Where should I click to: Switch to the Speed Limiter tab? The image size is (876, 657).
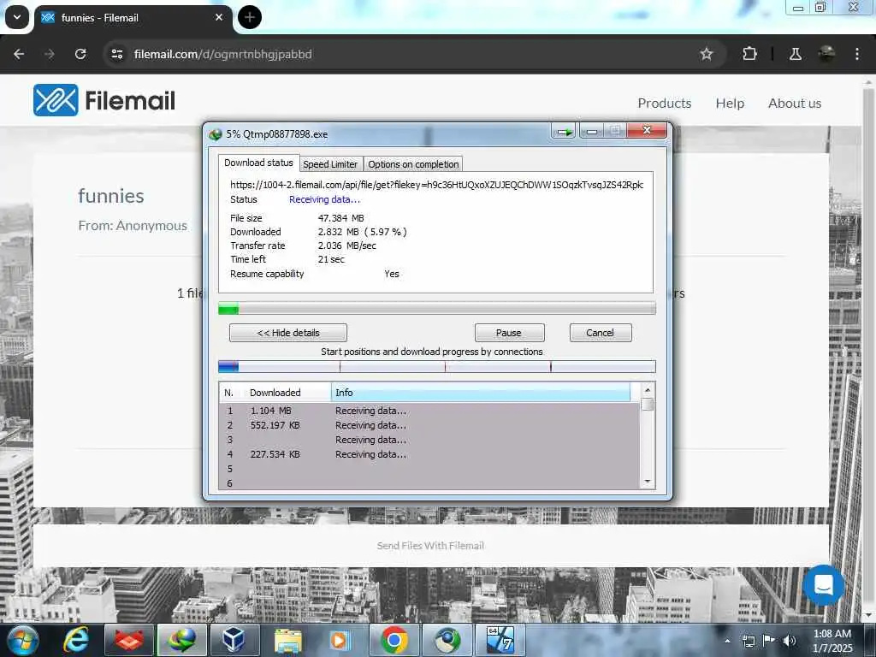[330, 164]
